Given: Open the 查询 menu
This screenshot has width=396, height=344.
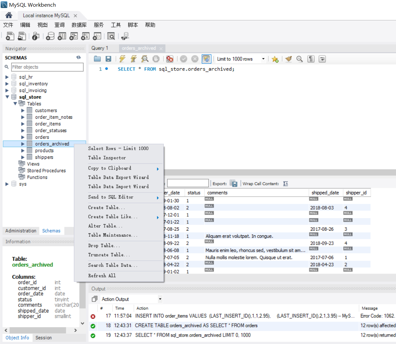Looking at the screenshot, I should coord(59,25).
